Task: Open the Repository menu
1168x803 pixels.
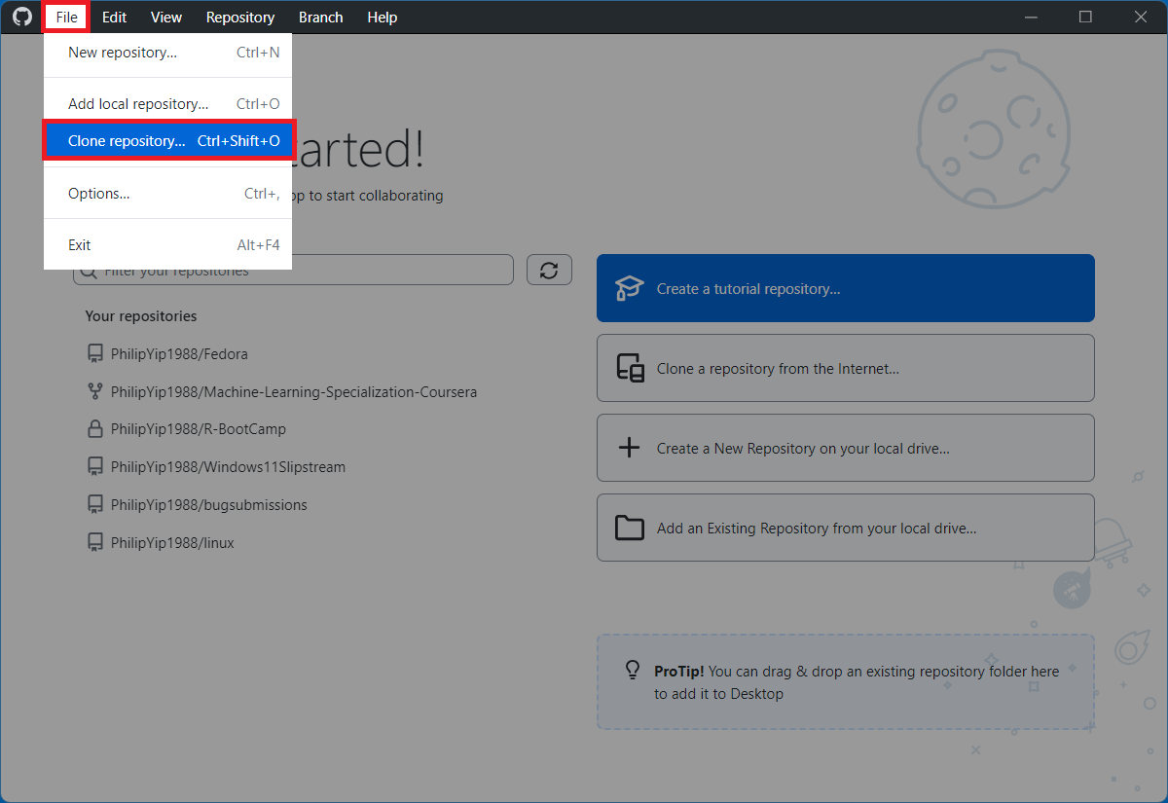Action: (240, 18)
